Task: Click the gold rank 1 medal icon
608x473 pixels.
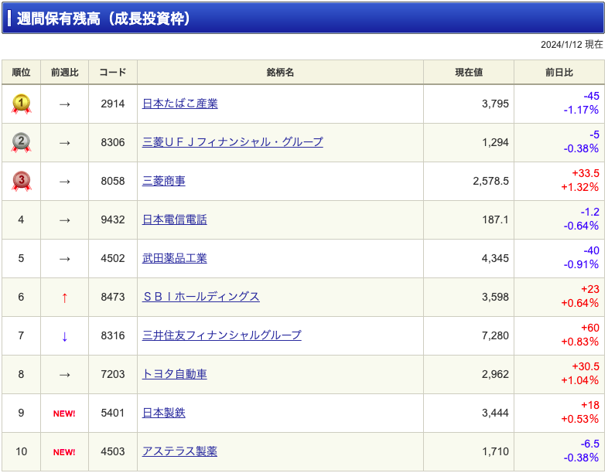Action: (22, 104)
